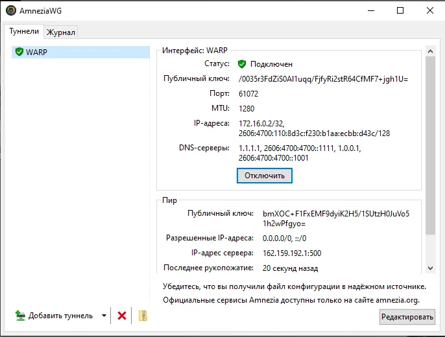The image size is (445, 337).
Task: Open the Журнал tab
Action: tap(61, 32)
